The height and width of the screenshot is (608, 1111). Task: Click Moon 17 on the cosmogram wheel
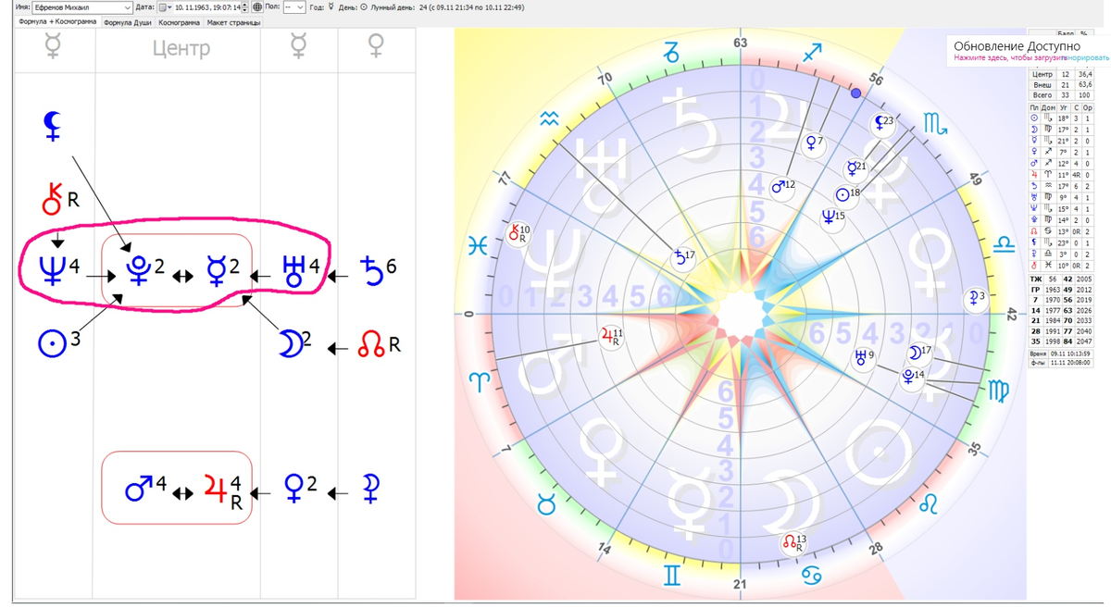tap(919, 351)
